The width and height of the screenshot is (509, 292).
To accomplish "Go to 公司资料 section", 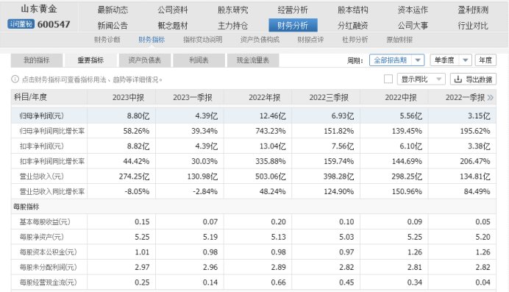I will tap(173, 10).
